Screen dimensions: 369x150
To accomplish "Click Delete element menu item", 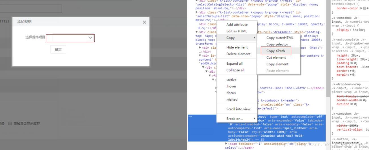I will (238, 54).
